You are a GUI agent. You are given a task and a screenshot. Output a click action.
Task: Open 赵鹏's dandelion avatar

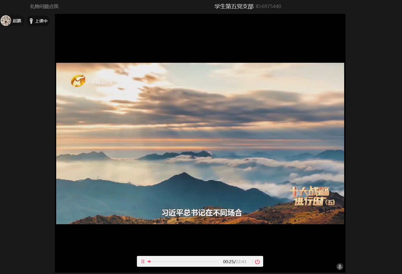coord(6,21)
